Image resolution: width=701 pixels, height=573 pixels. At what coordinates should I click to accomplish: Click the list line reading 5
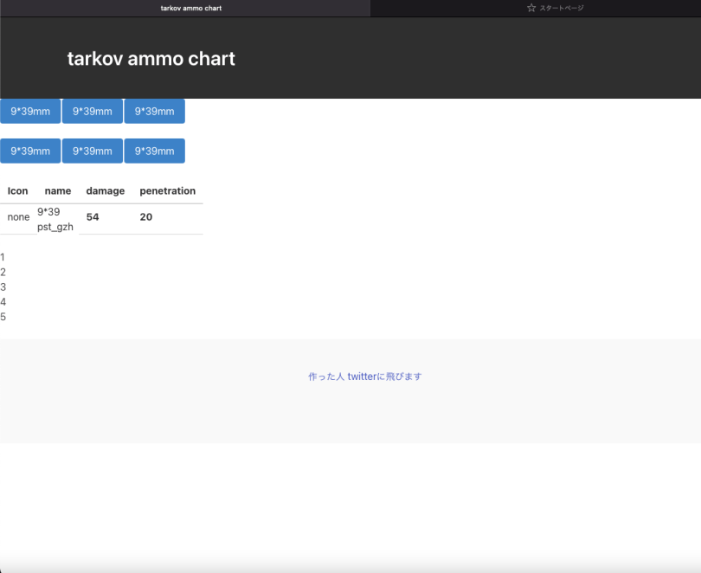coord(3,317)
